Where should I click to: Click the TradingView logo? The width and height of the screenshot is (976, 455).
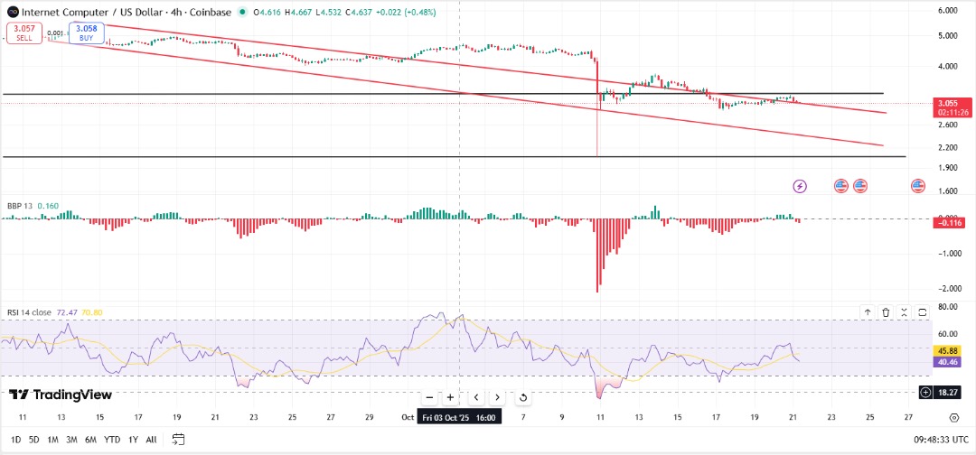click(x=61, y=395)
